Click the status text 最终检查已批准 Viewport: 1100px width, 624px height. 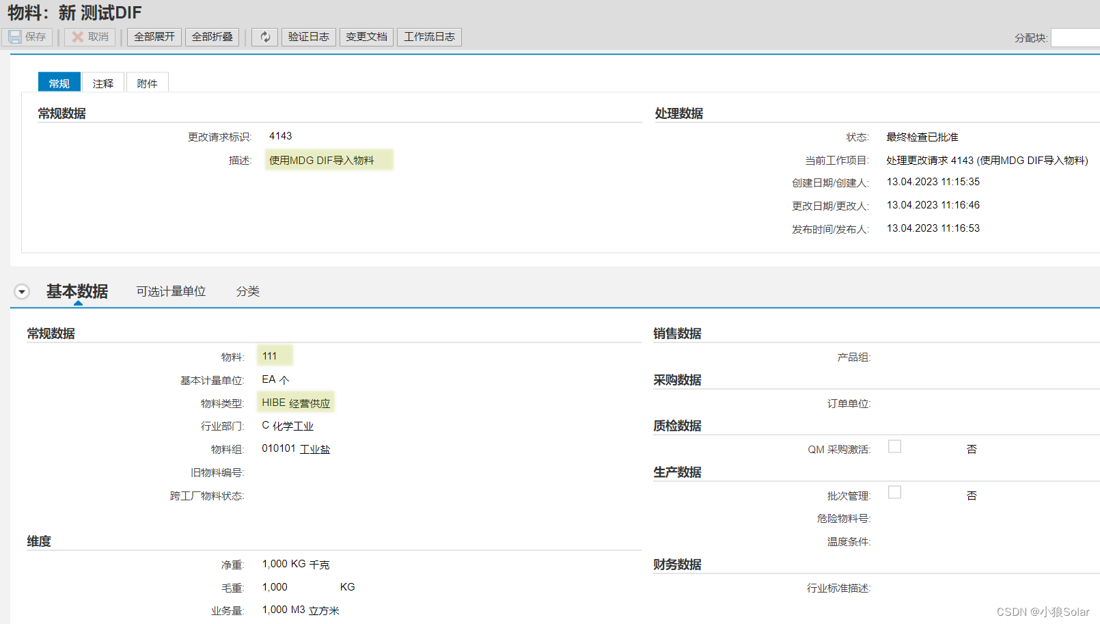922,137
